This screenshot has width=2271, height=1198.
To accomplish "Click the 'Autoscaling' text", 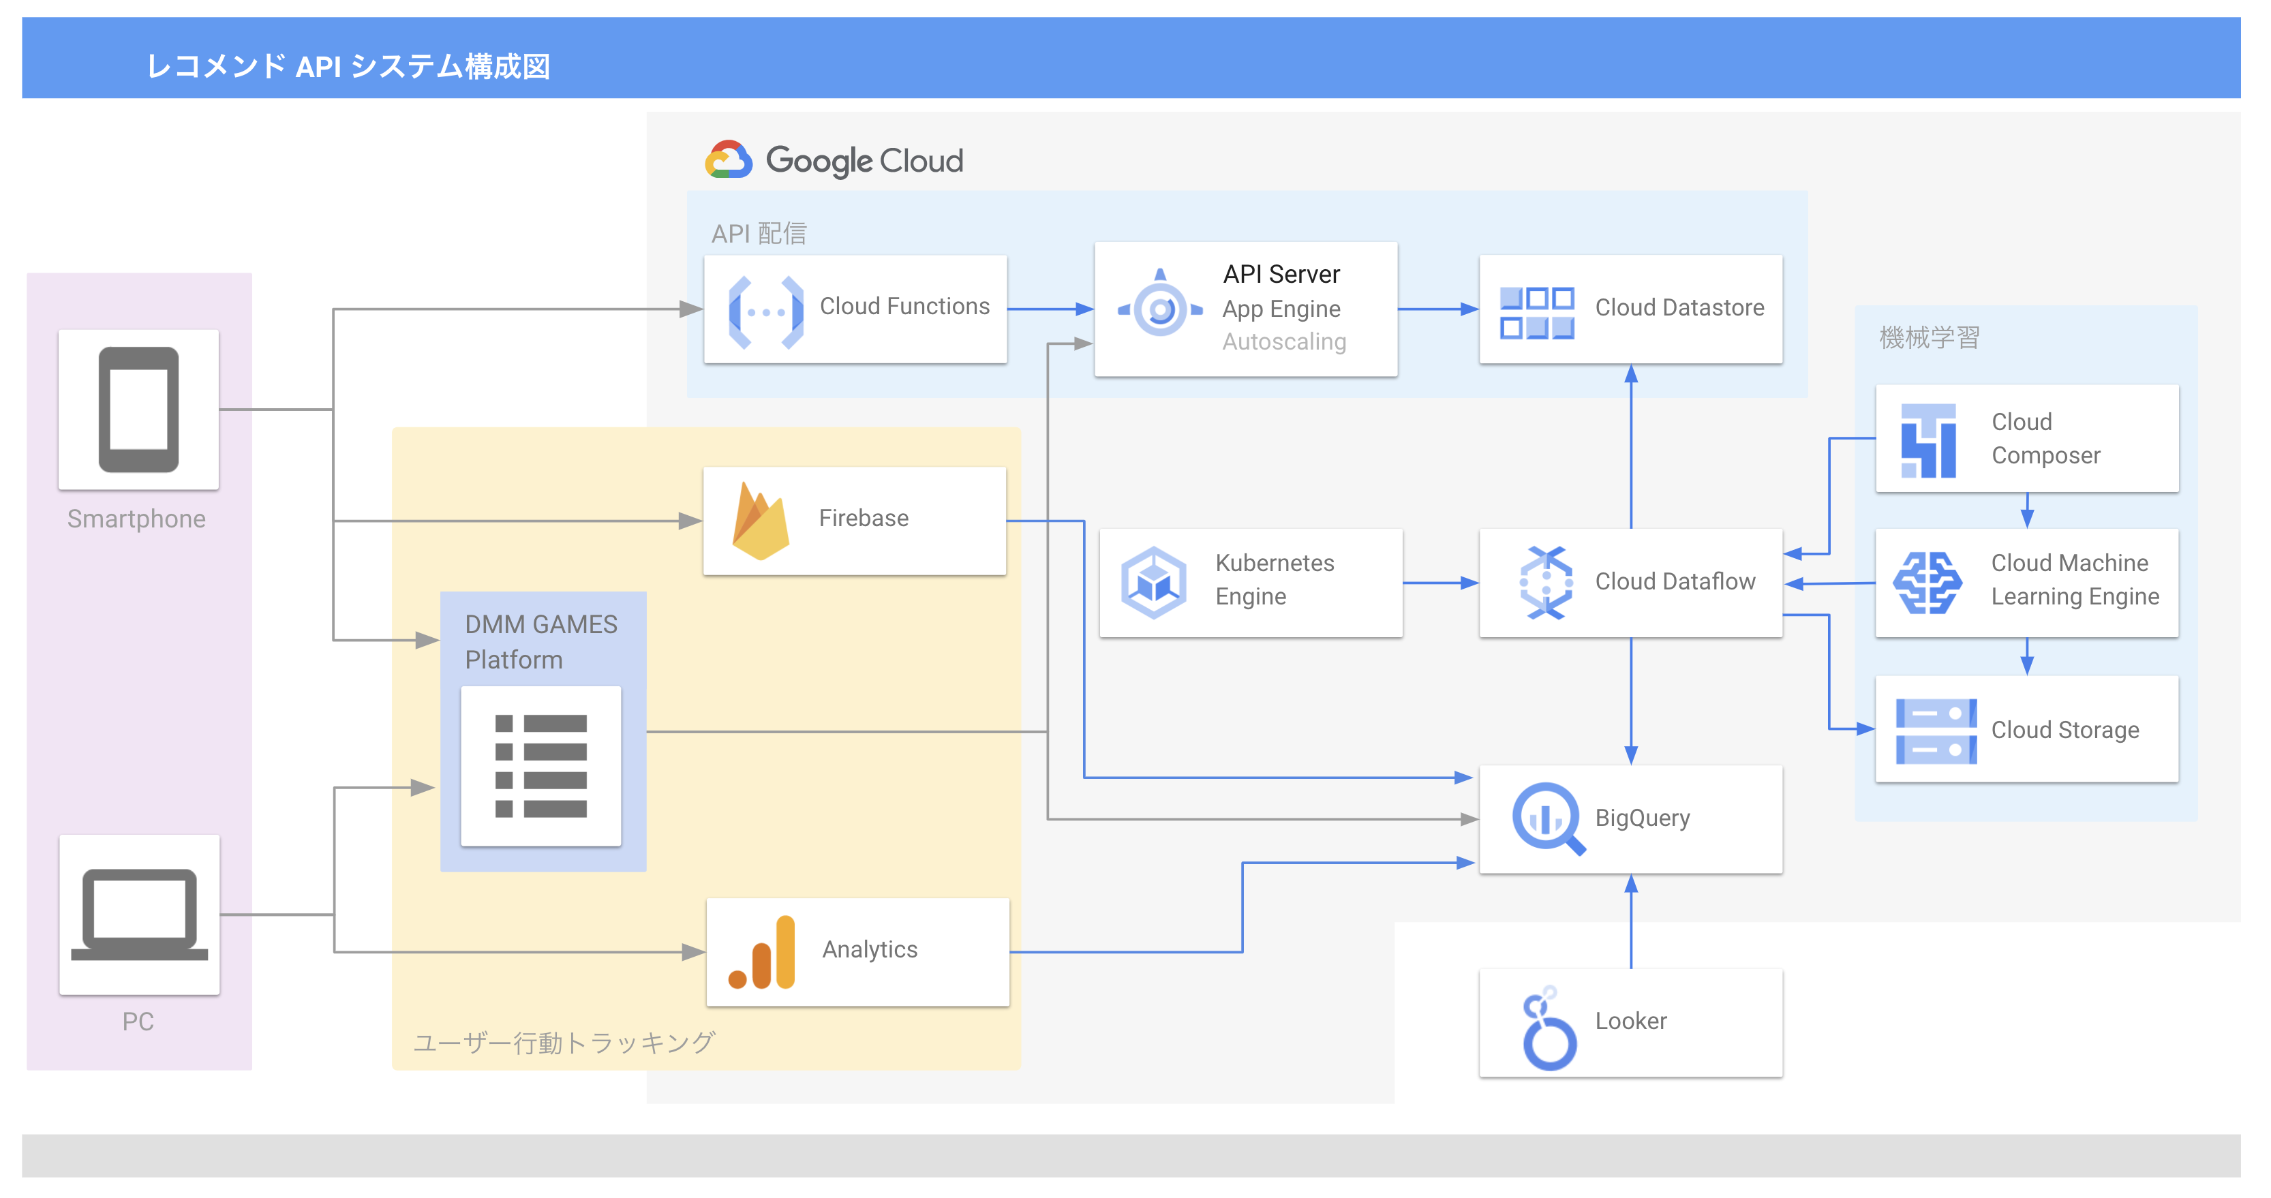I will 1283,341.
